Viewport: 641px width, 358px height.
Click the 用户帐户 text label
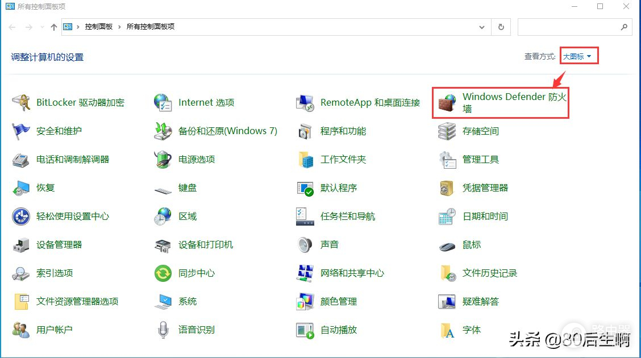[x=54, y=330]
